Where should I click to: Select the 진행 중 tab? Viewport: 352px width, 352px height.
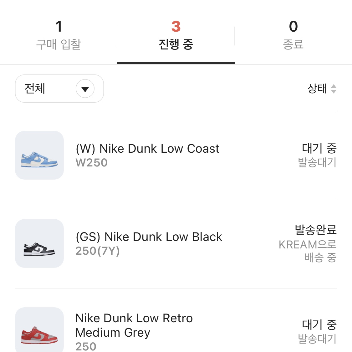point(176,36)
